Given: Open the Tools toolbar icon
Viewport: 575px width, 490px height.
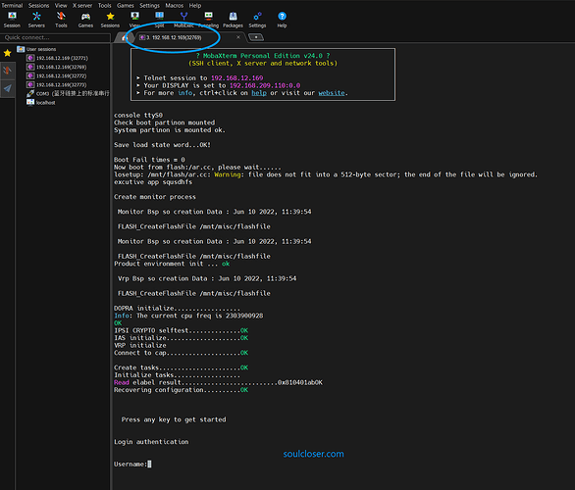Looking at the screenshot, I should [x=61, y=20].
